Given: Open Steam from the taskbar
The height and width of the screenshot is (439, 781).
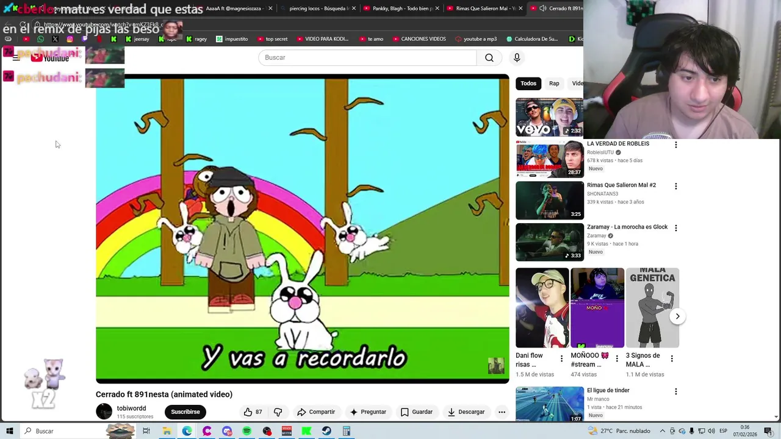Looking at the screenshot, I should (x=326, y=431).
